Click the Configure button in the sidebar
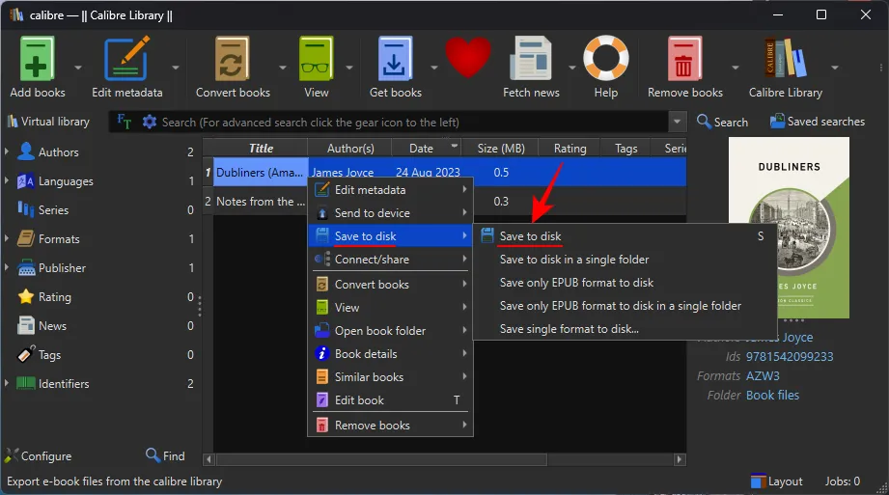This screenshot has width=889, height=495. [39, 455]
